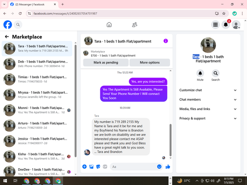Send a thumbs-up like
This screenshot has width=247, height=185.
coord(168,167)
